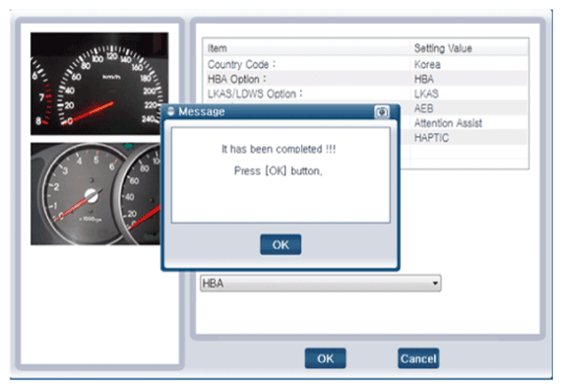Cancel the variant coding settings
The width and height of the screenshot is (562, 389).
418,358
